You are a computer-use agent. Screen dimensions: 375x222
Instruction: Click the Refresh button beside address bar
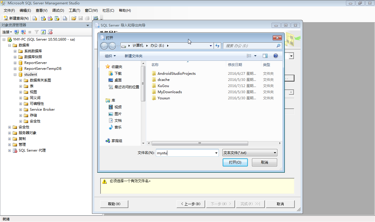[217, 46]
